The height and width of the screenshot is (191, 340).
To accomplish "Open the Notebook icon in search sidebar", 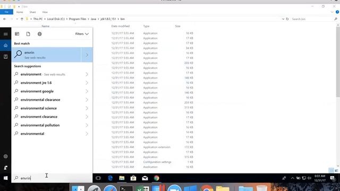I will [6, 57].
